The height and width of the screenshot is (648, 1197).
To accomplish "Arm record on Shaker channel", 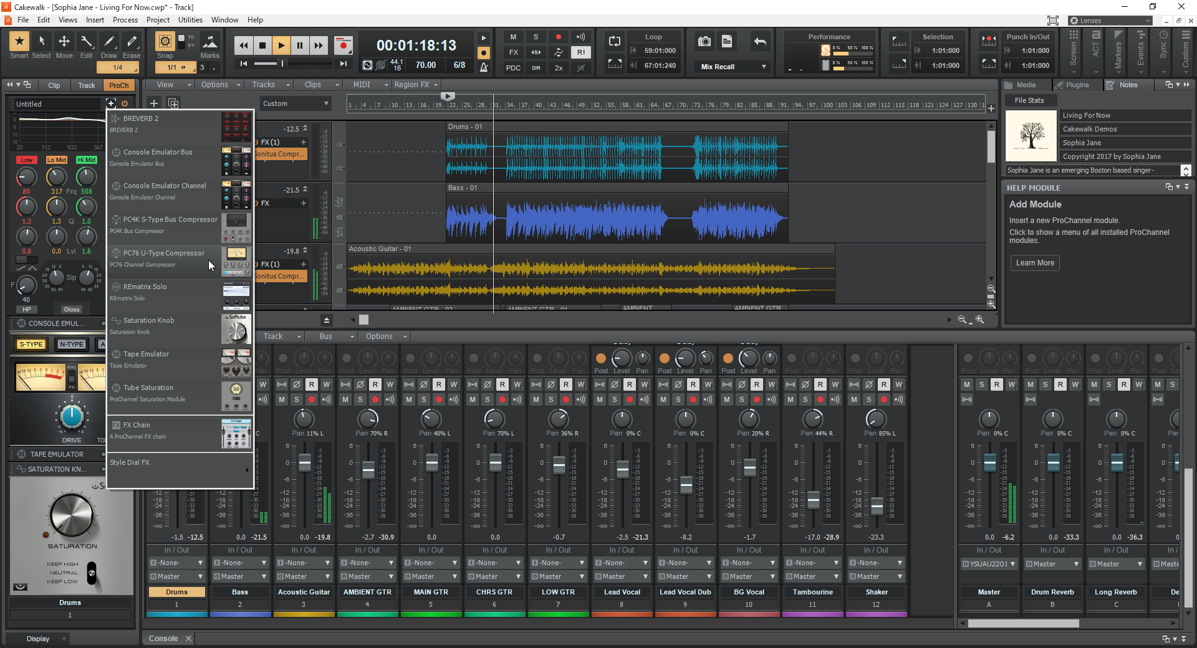I will pos(884,399).
